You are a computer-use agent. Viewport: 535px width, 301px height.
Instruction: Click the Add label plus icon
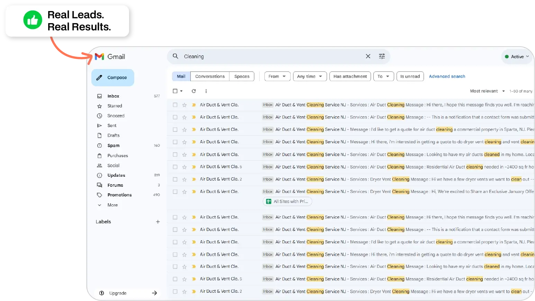point(158,222)
